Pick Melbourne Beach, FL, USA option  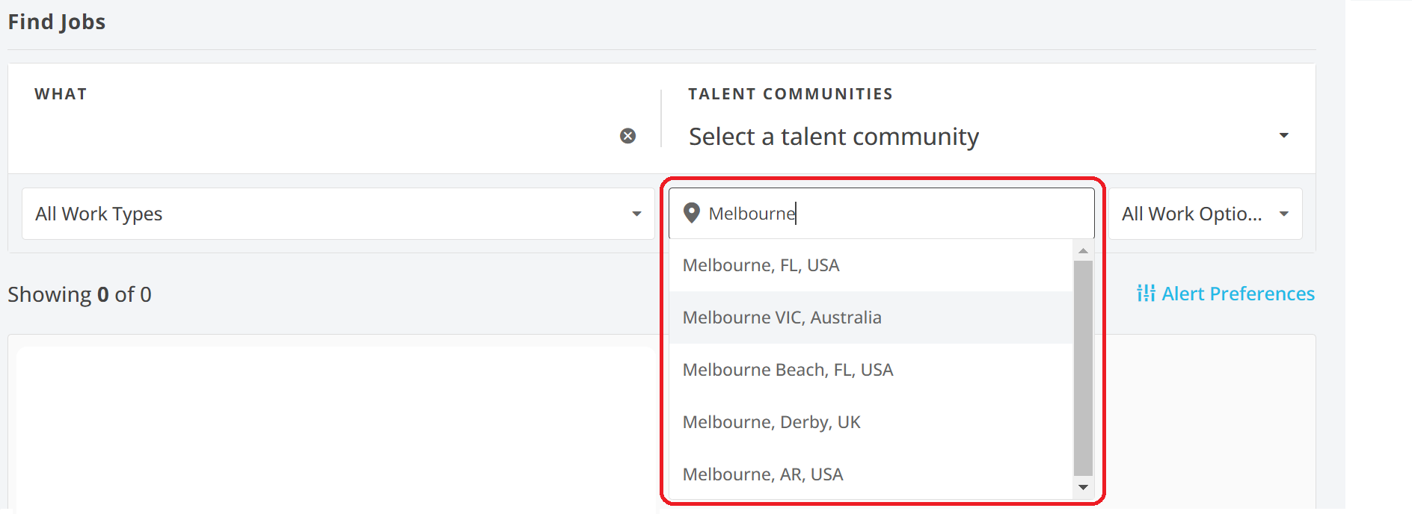(788, 370)
